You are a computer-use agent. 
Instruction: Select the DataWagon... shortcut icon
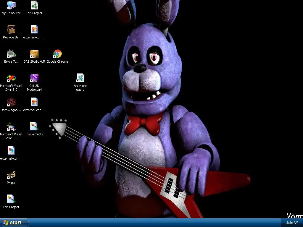11,102
